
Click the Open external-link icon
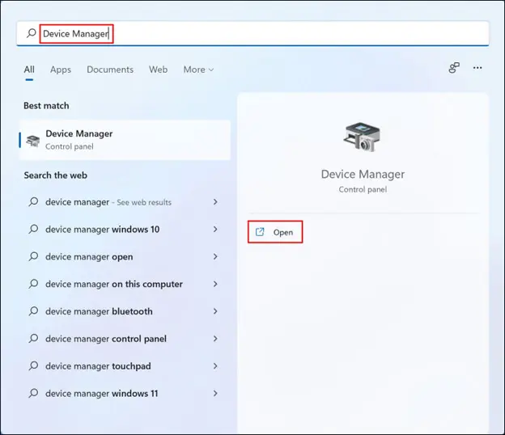pyautogui.click(x=260, y=232)
